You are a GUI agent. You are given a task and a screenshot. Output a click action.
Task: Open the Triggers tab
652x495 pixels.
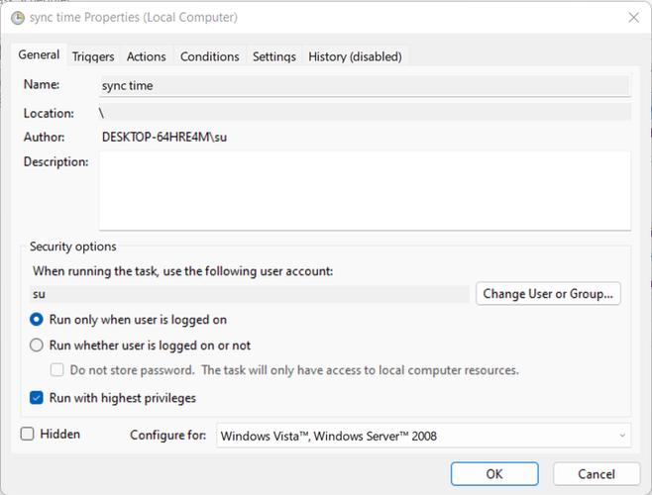[x=93, y=56]
